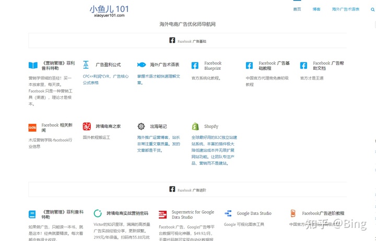Click the description 官方才是王道
Screen dimensions: 376x241
[312, 78]
